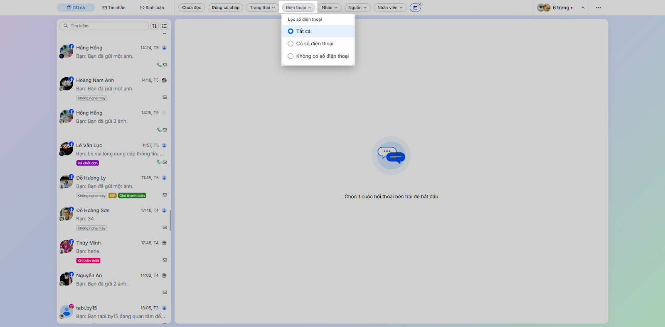Screen dimensions: 665x327
Task: Expand the 'Nguồn' source dropdown
Action: coord(357,7)
